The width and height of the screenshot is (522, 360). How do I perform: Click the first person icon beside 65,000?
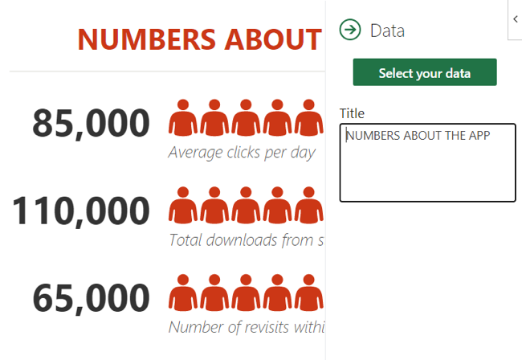(x=183, y=292)
